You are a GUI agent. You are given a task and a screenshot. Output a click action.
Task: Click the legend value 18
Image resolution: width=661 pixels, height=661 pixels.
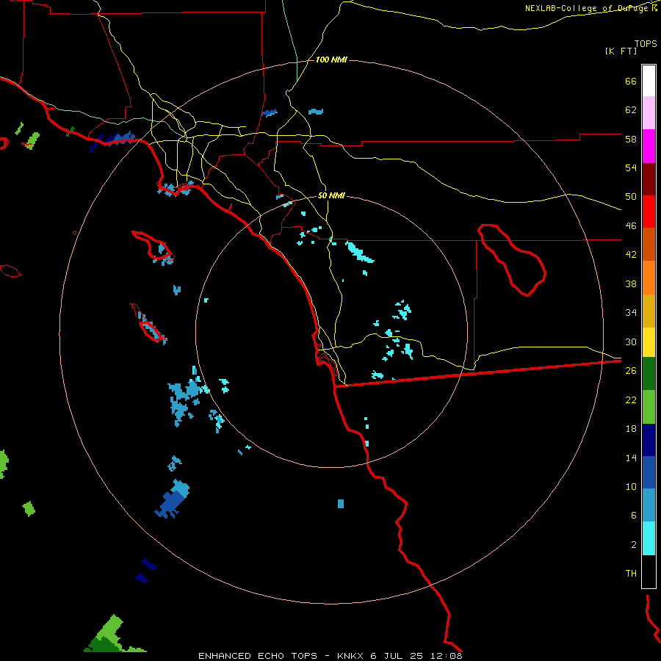(x=631, y=429)
